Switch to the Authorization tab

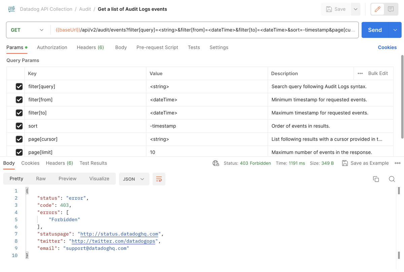coord(52,47)
